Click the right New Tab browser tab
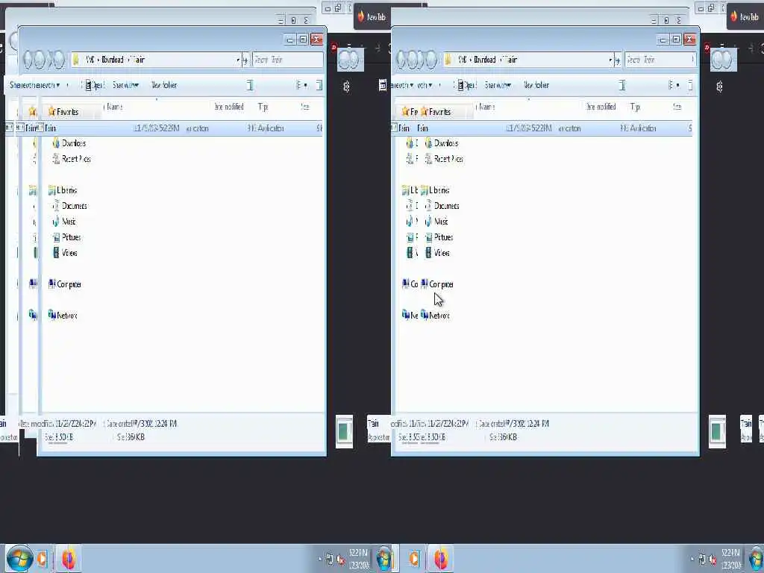 click(745, 17)
